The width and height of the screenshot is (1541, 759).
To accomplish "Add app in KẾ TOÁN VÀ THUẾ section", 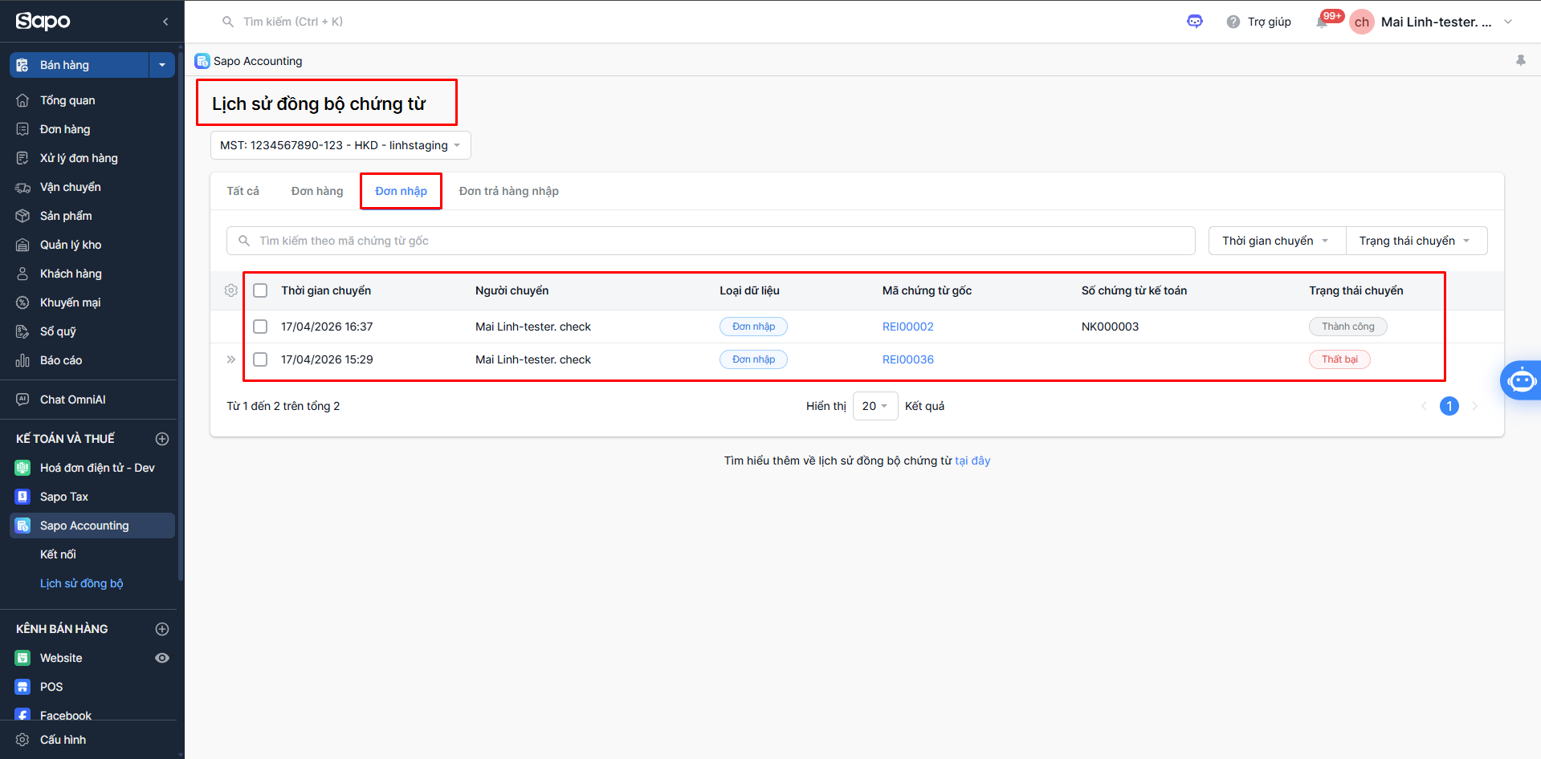I will (162, 439).
